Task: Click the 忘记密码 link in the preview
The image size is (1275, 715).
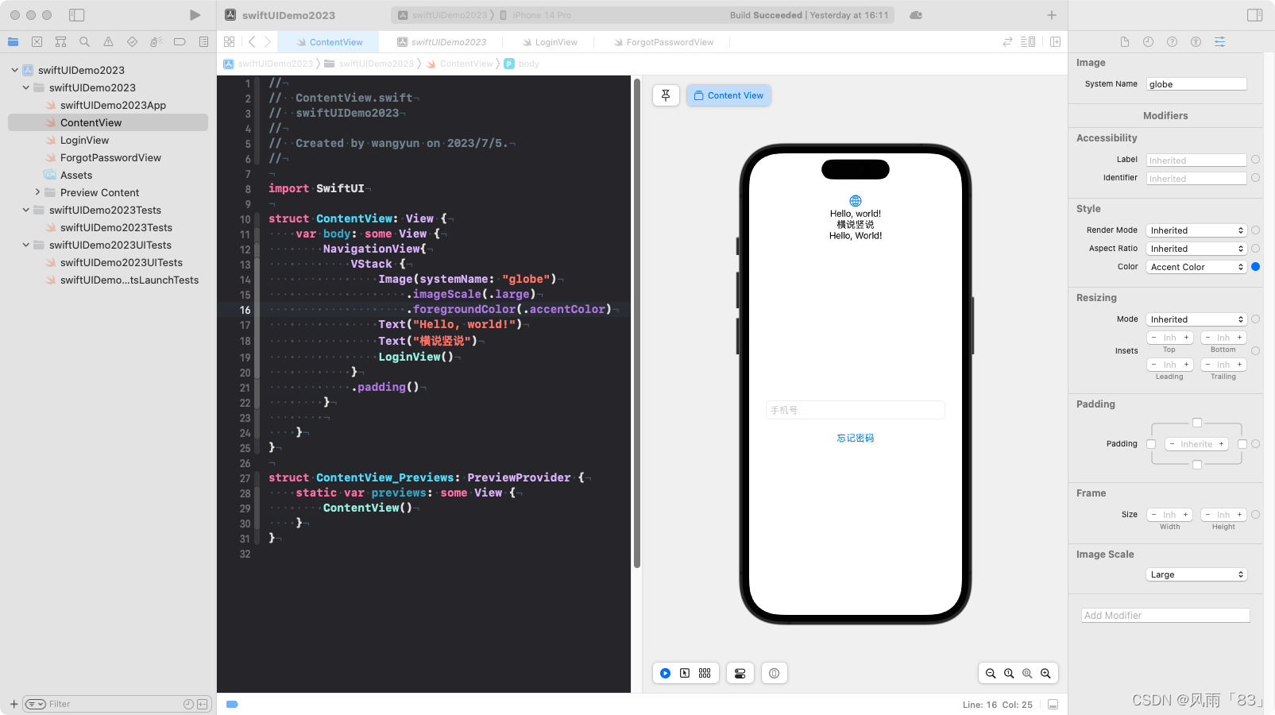Action: 855,438
